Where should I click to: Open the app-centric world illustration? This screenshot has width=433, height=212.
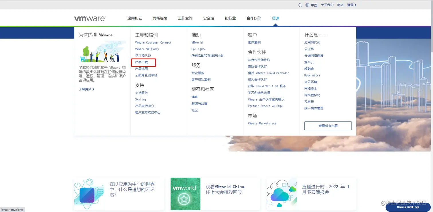89,194
